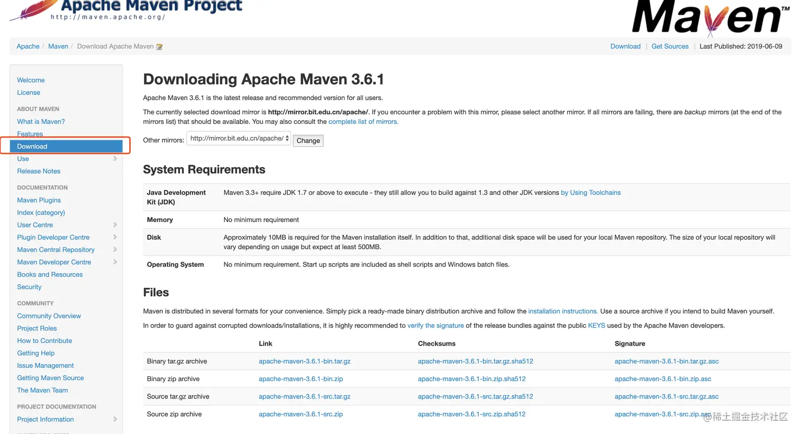
Task: Expand the Plugin Developer Centre arrow
Action: (x=115, y=237)
